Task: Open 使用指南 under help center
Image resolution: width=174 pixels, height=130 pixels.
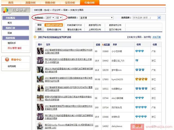Action: [12, 66]
